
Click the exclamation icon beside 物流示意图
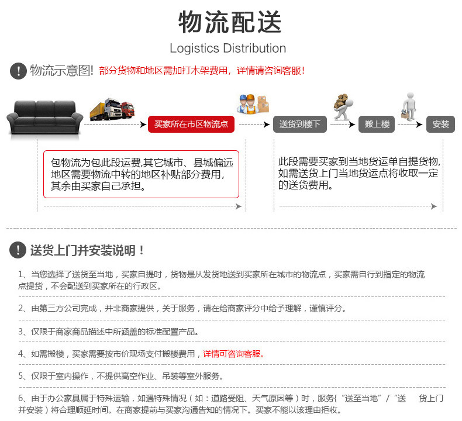pos(18,71)
